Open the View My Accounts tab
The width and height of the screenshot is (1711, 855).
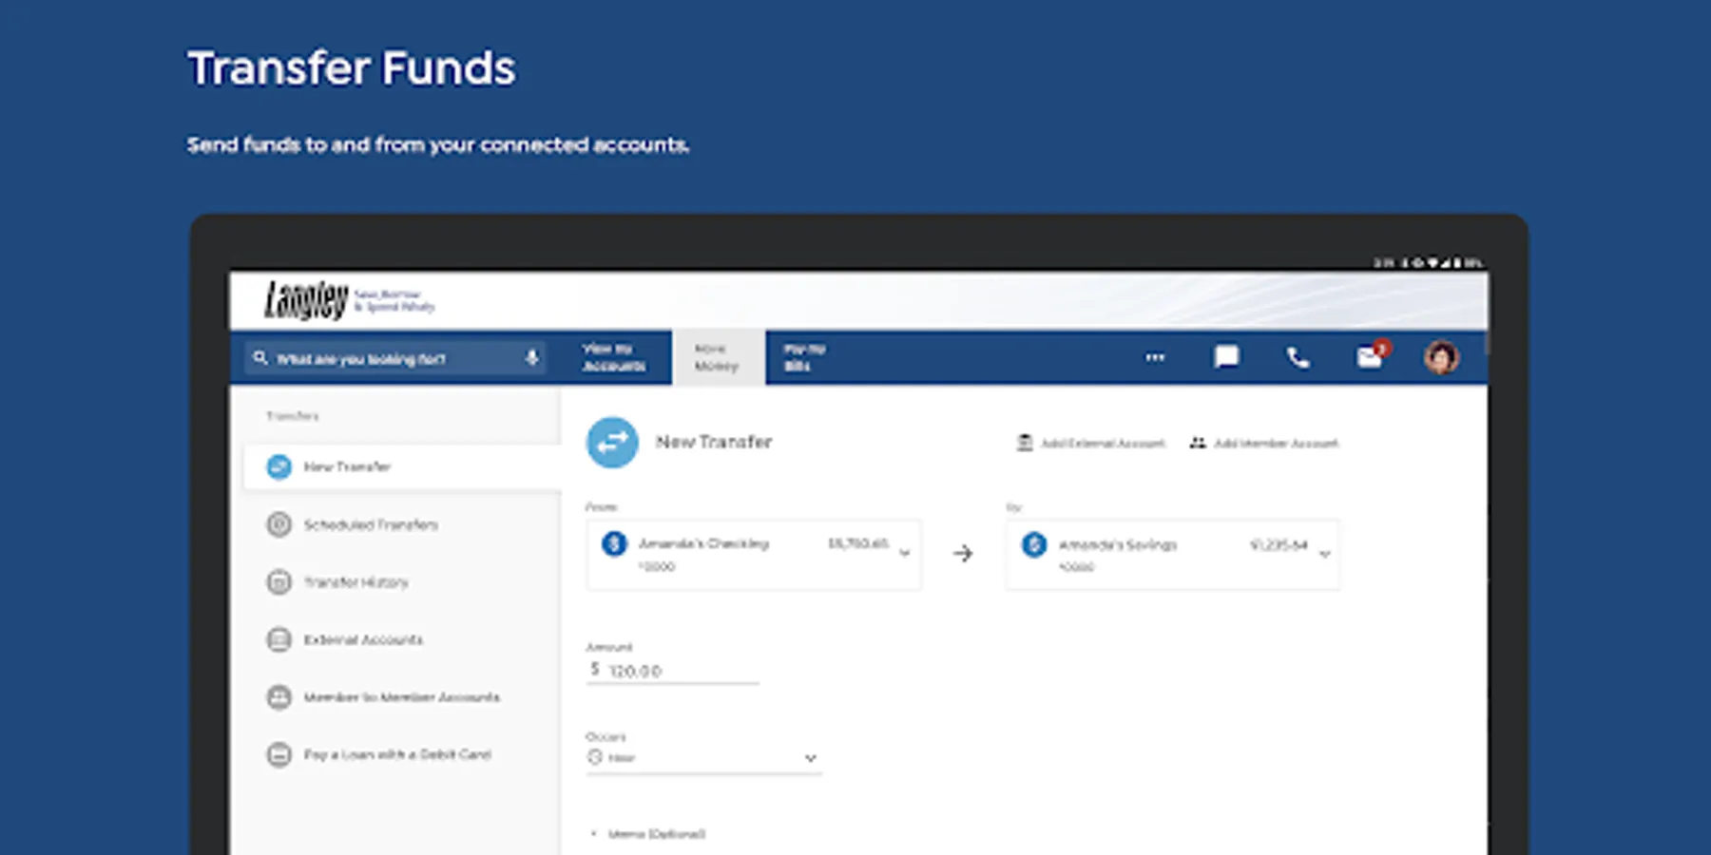coord(614,357)
